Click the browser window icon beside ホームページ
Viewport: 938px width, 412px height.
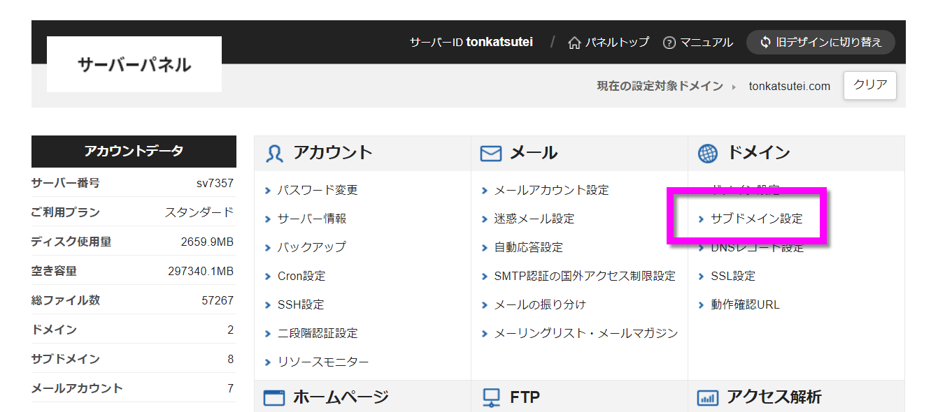pyautogui.click(x=274, y=398)
